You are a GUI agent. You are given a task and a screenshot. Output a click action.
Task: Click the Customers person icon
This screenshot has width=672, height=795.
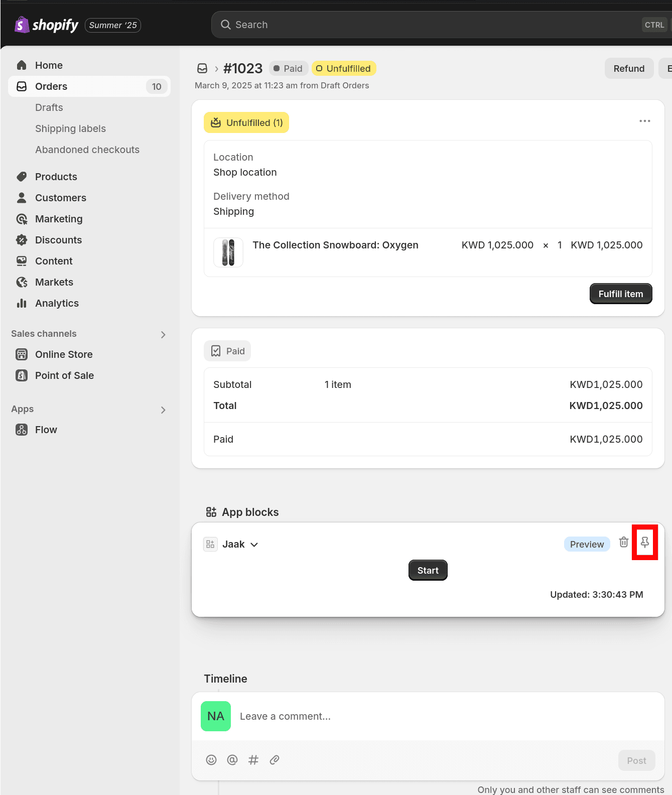22,198
